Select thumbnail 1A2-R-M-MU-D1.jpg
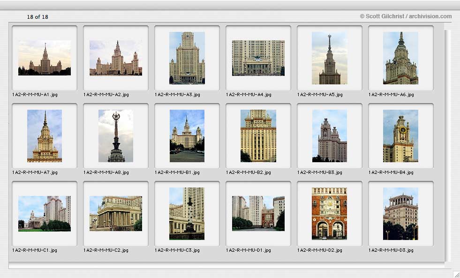This screenshot has height=278, width=460. click(258, 213)
